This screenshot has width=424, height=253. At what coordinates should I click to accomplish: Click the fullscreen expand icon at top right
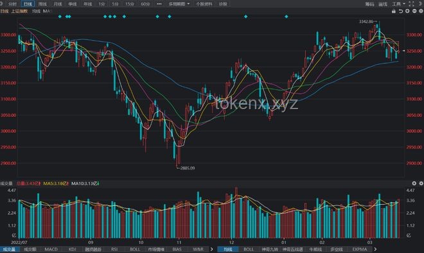pos(411,4)
